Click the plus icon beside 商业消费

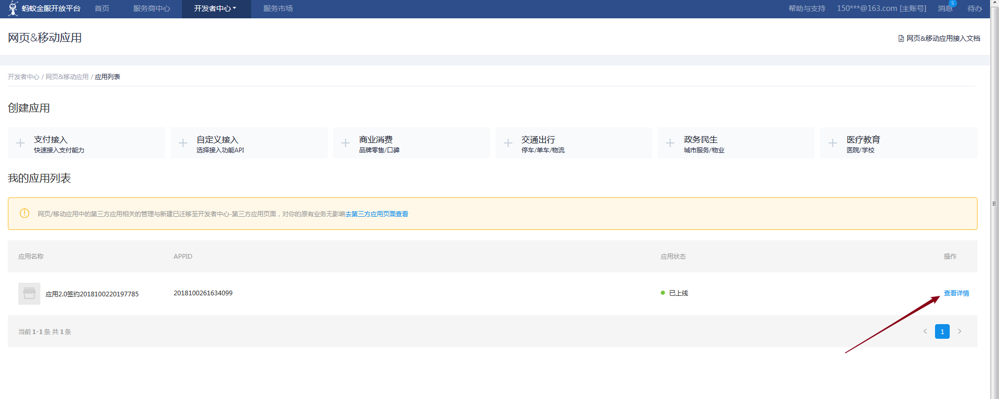click(x=346, y=143)
